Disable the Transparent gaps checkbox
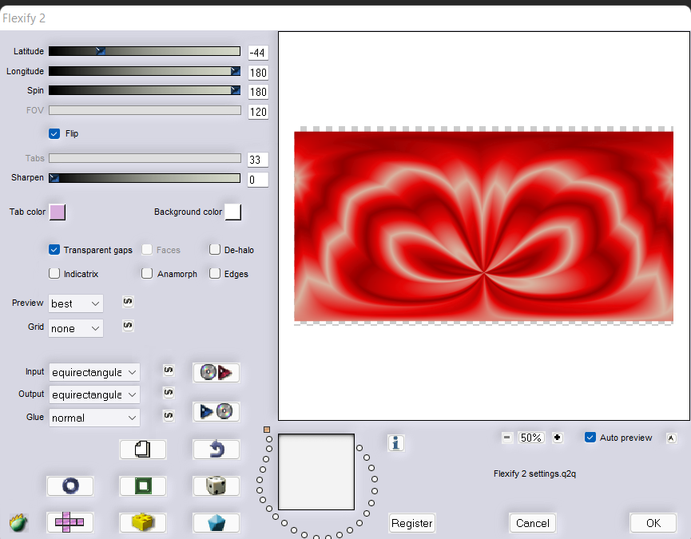 55,250
